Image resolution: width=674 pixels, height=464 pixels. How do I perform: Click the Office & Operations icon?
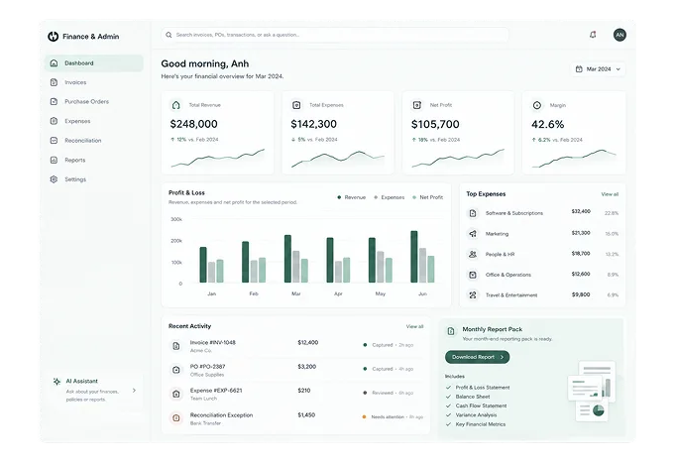pos(473,275)
